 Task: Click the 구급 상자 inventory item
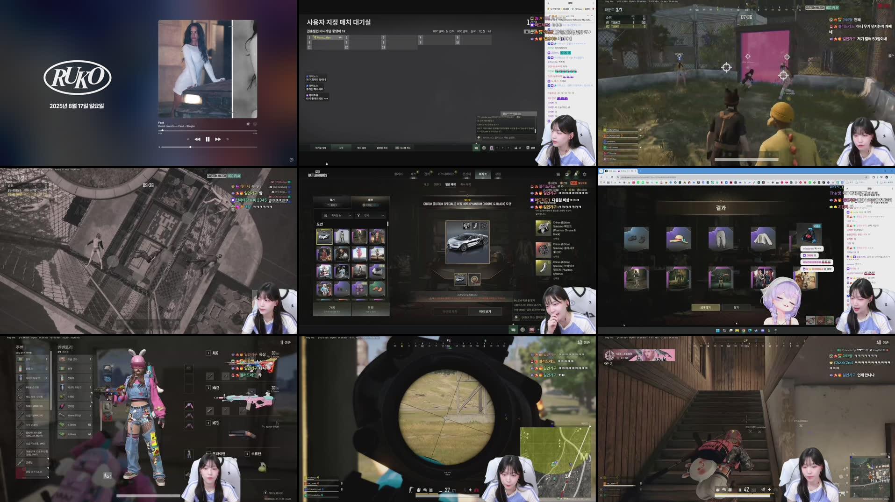tap(75, 359)
